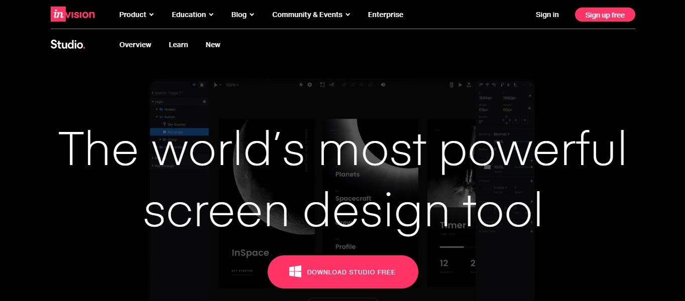Click the export icon at toolbar right
The width and height of the screenshot is (685, 301).
[x=468, y=85]
